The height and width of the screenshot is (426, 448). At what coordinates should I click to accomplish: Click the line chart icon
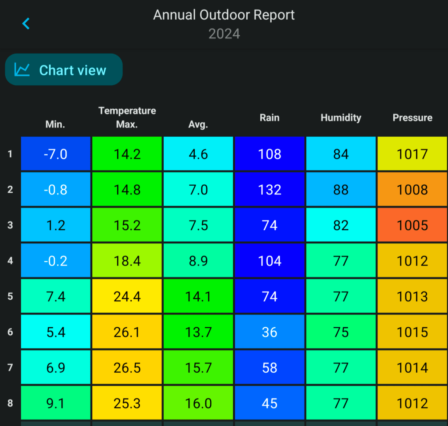[22, 70]
